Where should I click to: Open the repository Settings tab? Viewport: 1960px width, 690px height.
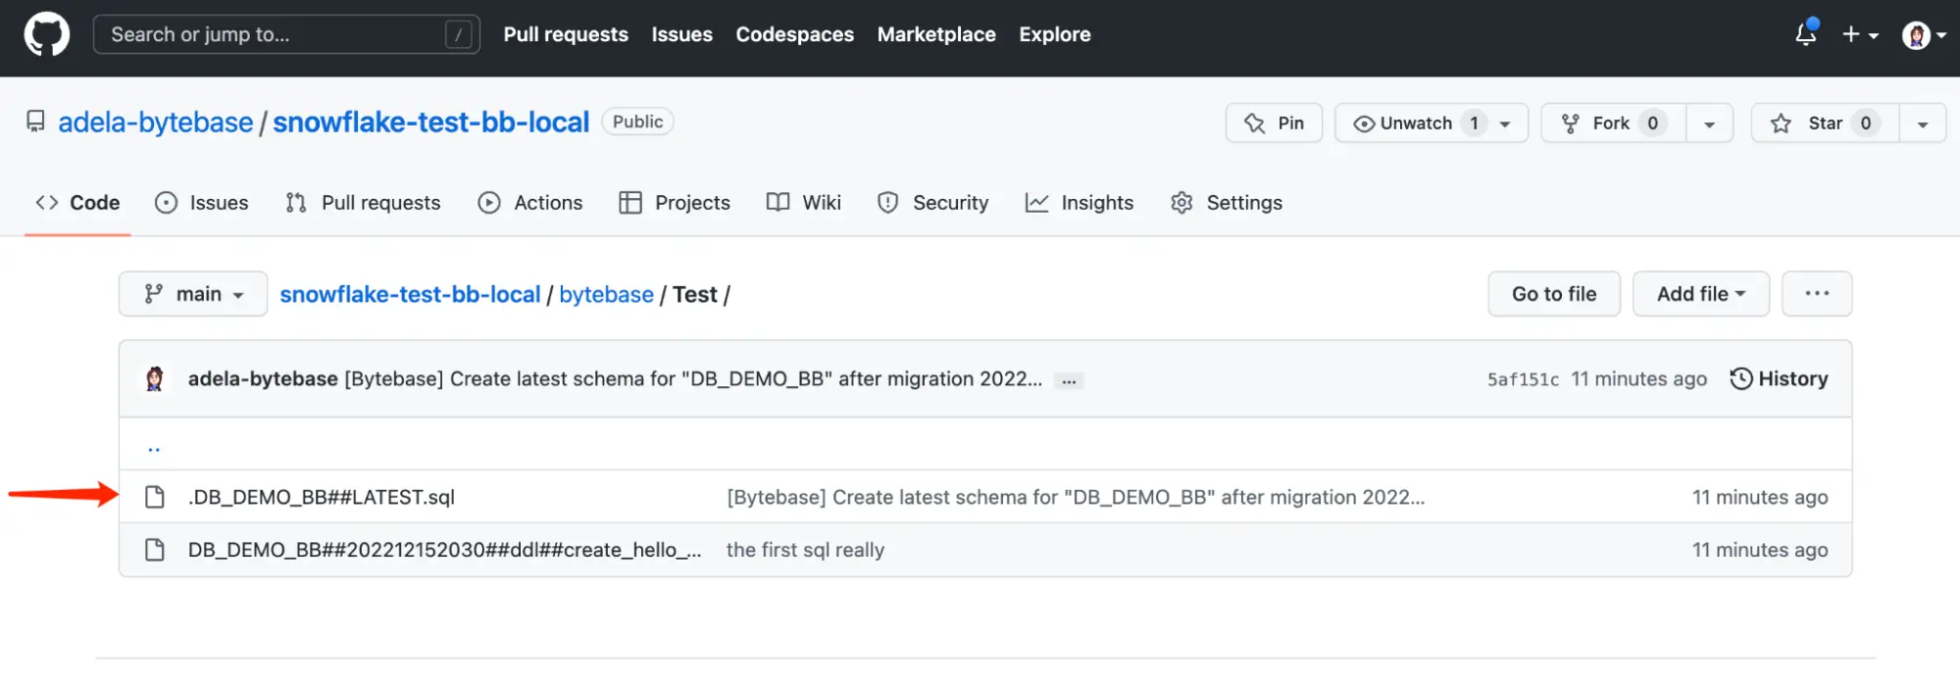(x=1227, y=203)
